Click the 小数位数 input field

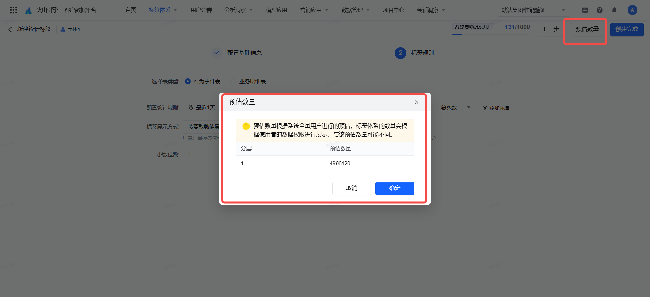pos(202,155)
